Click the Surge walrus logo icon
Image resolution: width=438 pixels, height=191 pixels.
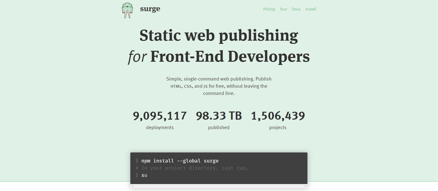(x=127, y=10)
